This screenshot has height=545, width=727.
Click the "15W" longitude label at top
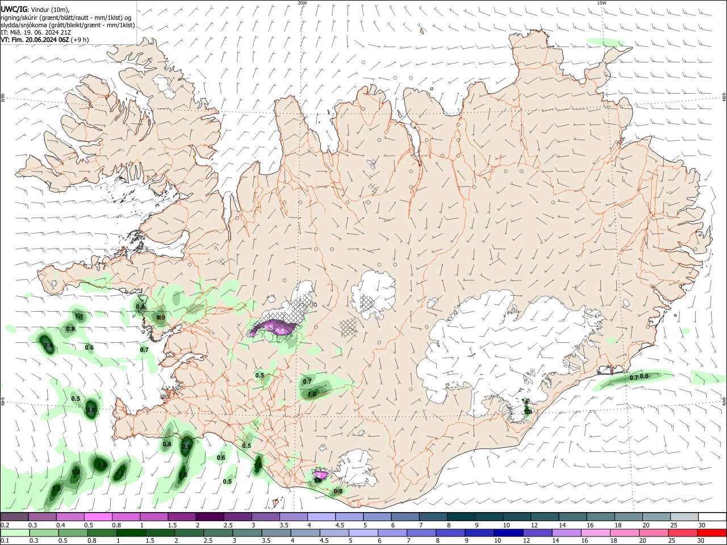601,3
